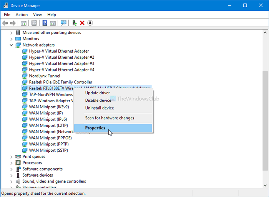
Task: Expand the Print queues category
Action: click(11, 157)
